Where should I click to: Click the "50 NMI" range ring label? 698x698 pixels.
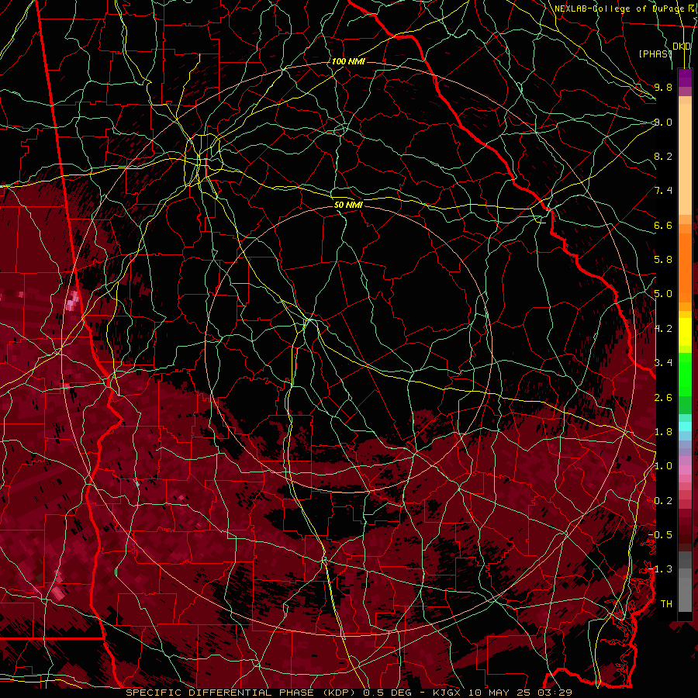348,205
